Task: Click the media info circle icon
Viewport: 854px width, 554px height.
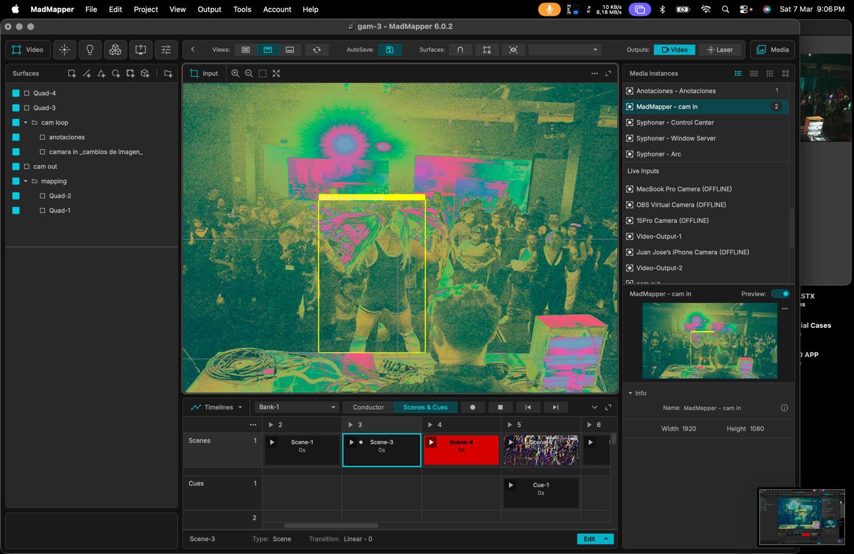Action: tap(784, 408)
